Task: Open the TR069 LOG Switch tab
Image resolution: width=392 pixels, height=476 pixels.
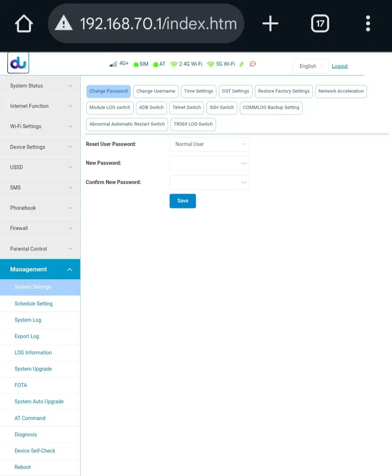Action: [193, 124]
